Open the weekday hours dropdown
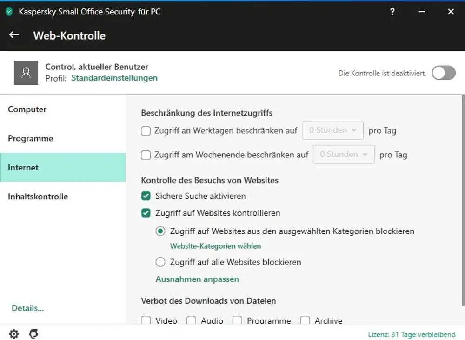 click(332, 130)
